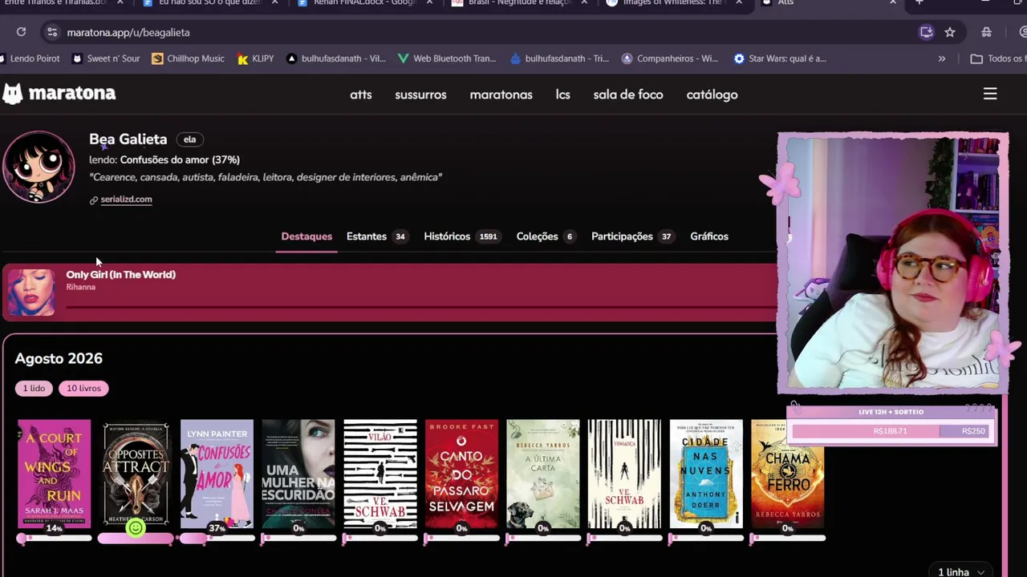
Task: Click the Rihanna album art thumbnail
Action: coord(31,292)
